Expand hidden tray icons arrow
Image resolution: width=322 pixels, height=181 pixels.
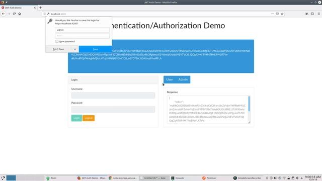coord(302,178)
